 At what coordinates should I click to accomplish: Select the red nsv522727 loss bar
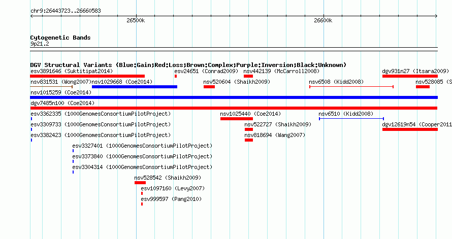pos(249,129)
